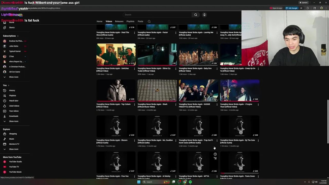The image size is (329, 185).
Task: Open Shark Official Music Video title
Action: click(152, 105)
